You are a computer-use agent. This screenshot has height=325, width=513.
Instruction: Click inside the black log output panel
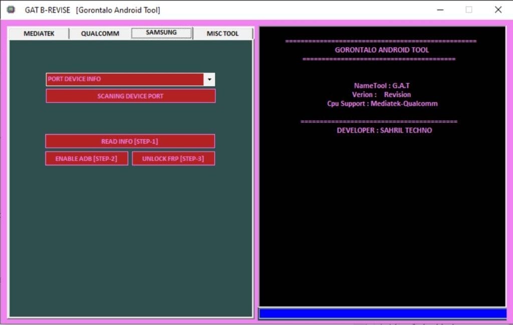click(x=382, y=216)
